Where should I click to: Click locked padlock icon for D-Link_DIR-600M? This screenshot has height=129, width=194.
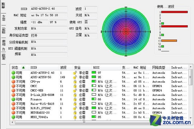tap(75, 95)
